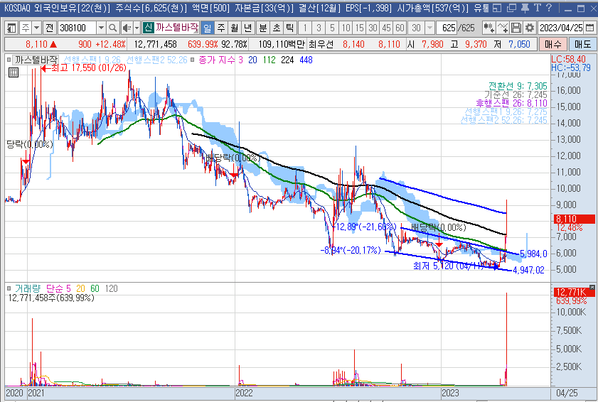598x402 pixels.
Task: Click the 2022 year marker on time axis
Action: tap(244, 393)
